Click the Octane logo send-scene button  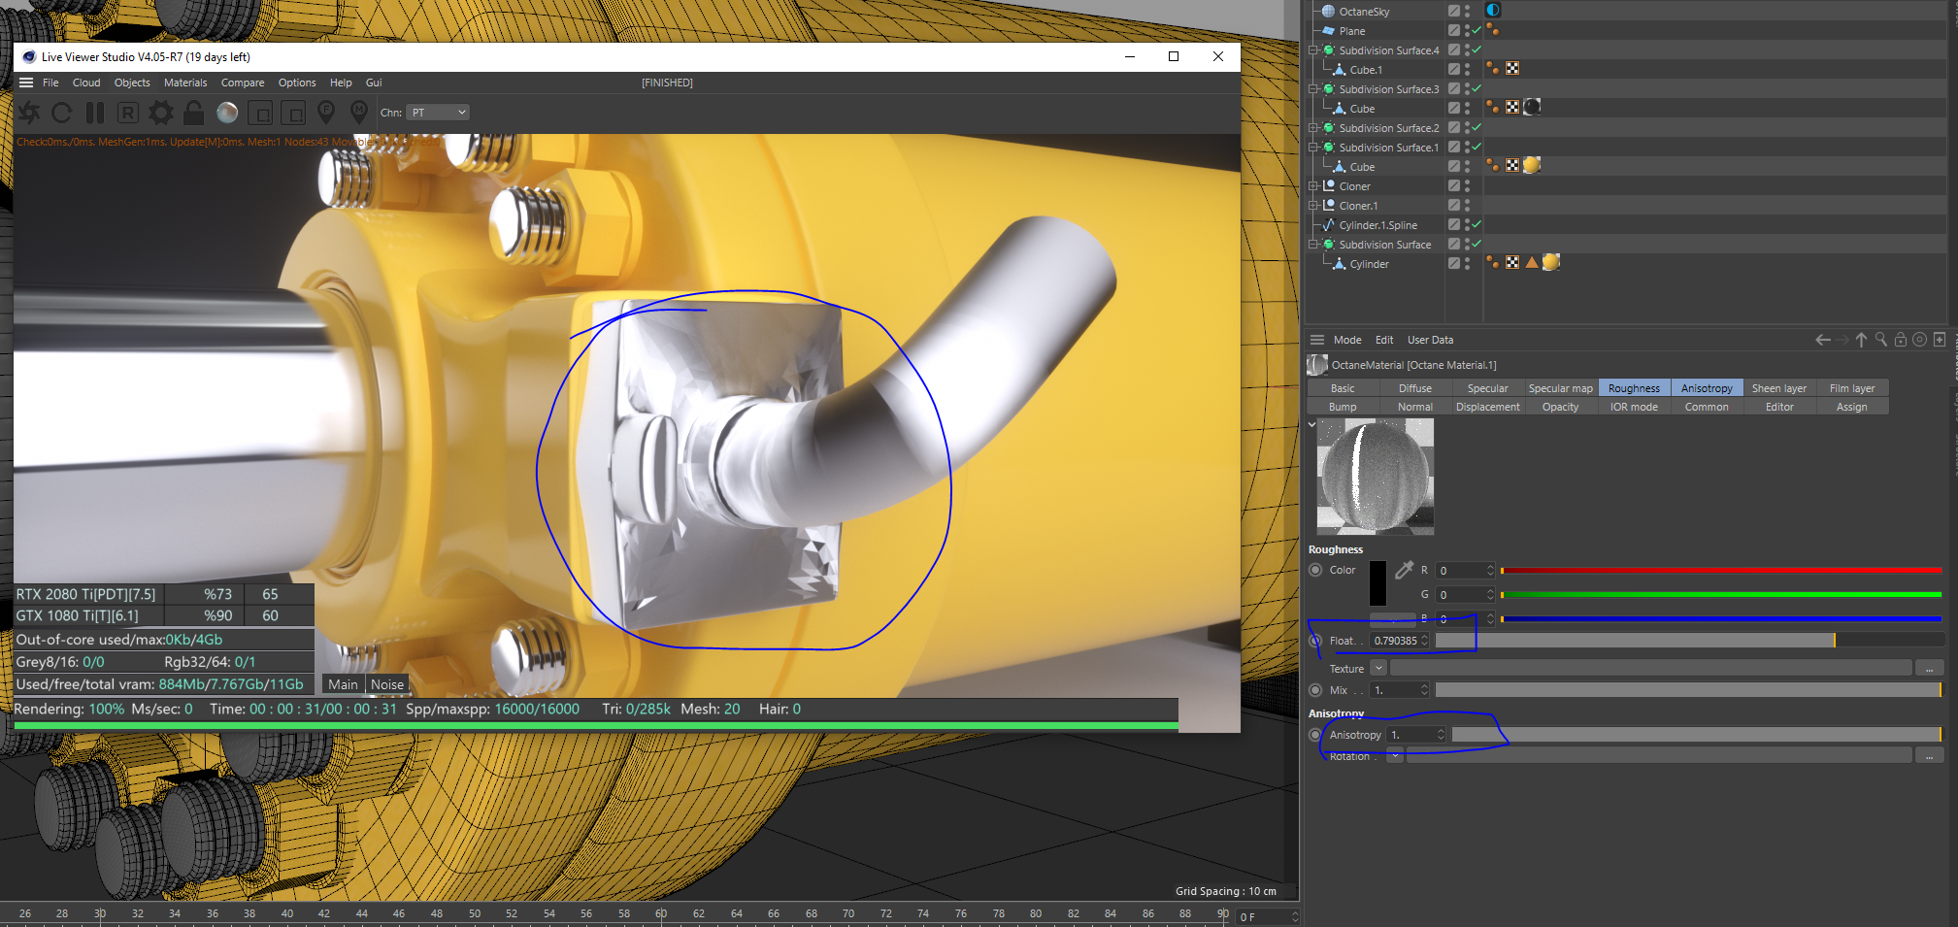pos(29,113)
